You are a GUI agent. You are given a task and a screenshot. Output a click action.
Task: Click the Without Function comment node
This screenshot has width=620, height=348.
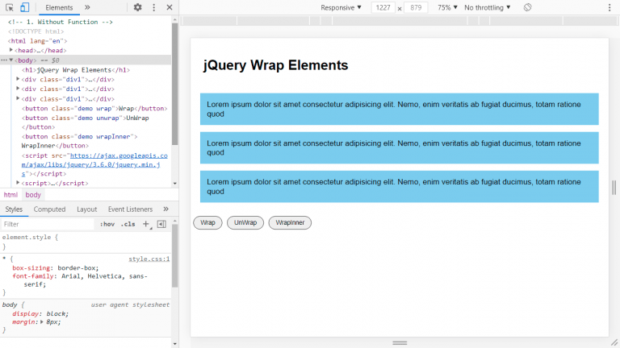coord(61,22)
